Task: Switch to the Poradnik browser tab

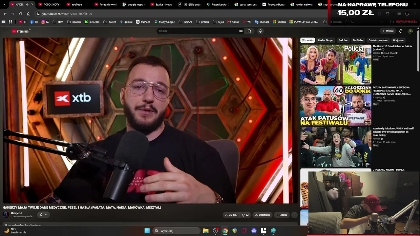Action: pyautogui.click(x=106, y=5)
